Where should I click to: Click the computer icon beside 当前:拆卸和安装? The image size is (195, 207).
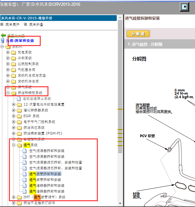pos(3,41)
